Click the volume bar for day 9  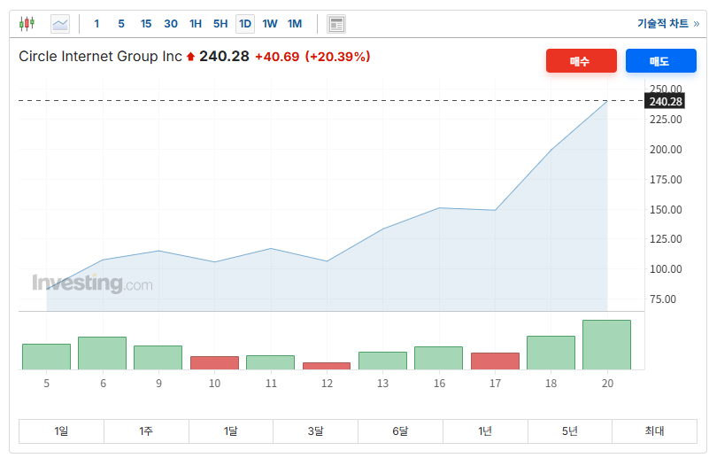158,358
